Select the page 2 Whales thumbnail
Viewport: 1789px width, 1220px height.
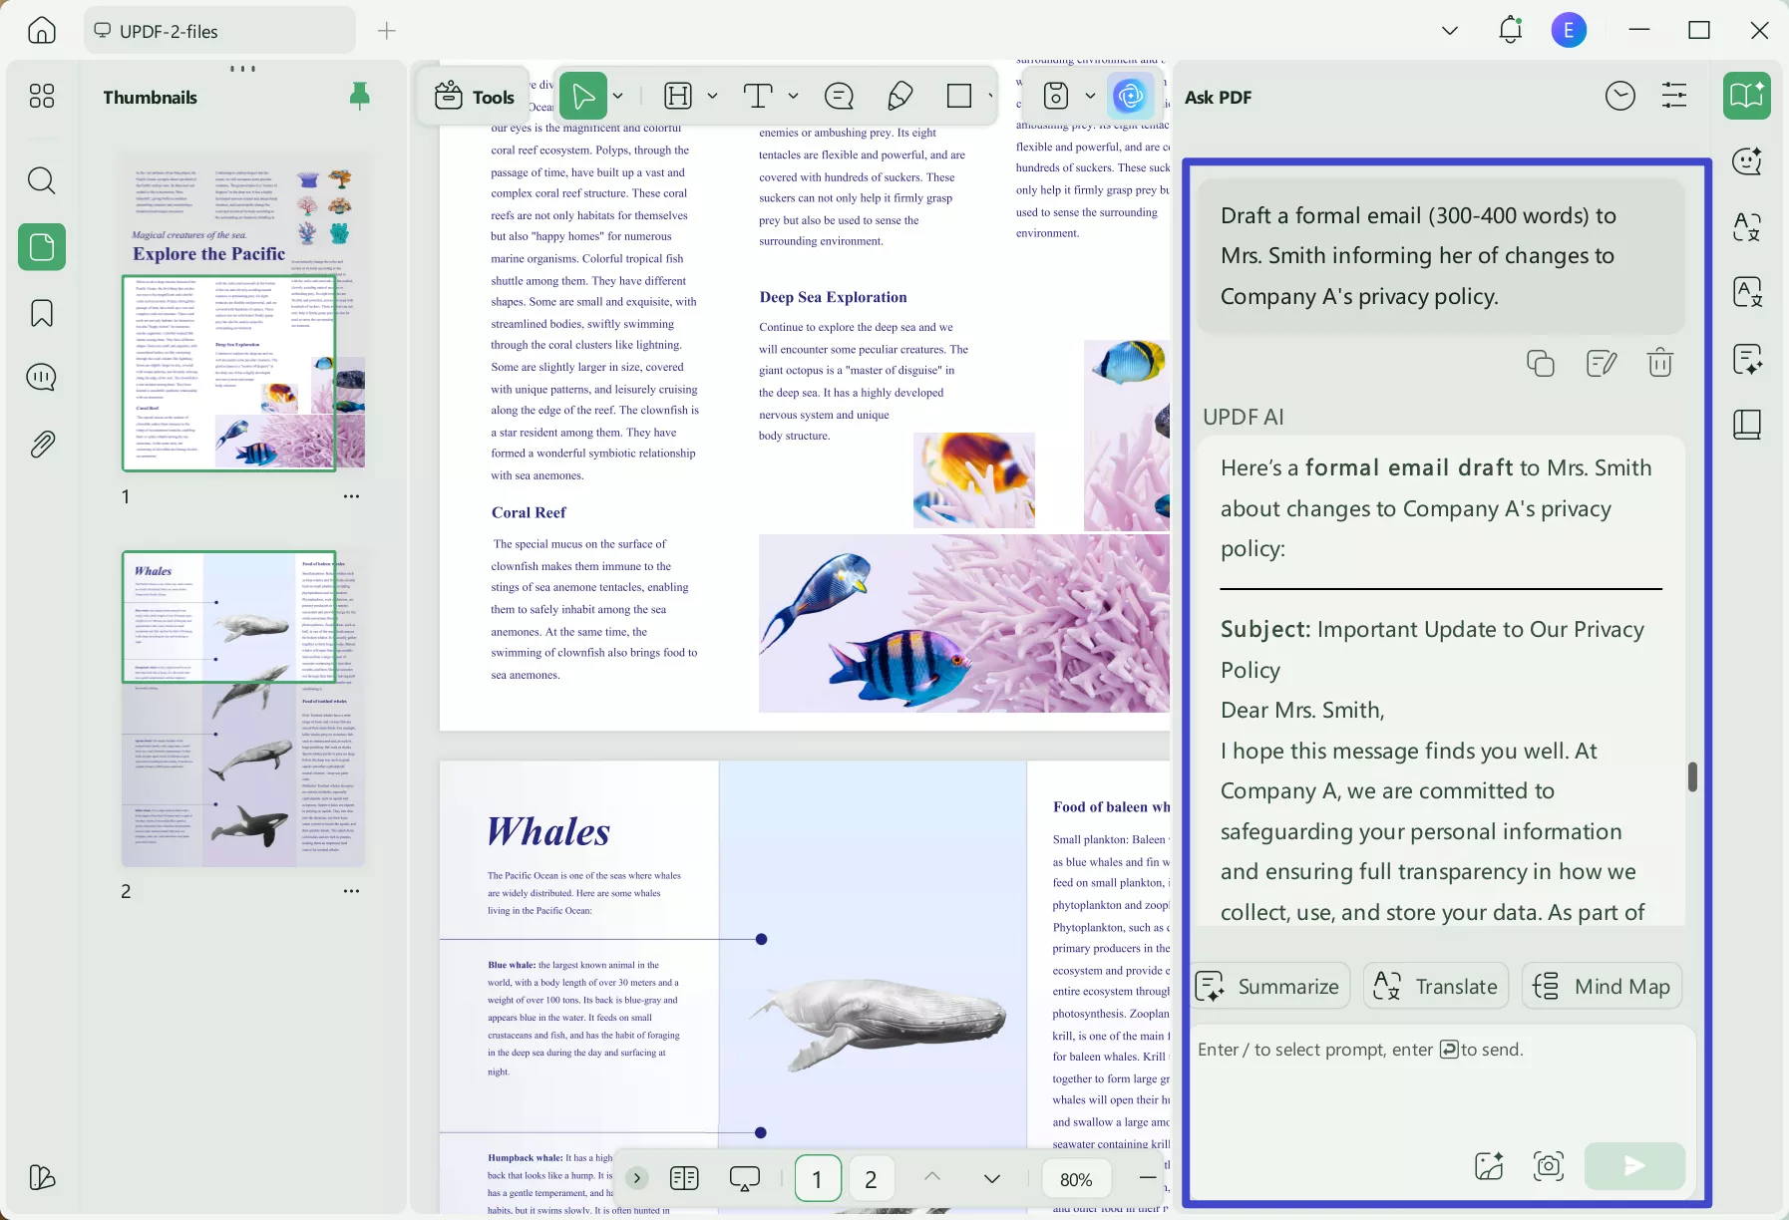click(242, 708)
